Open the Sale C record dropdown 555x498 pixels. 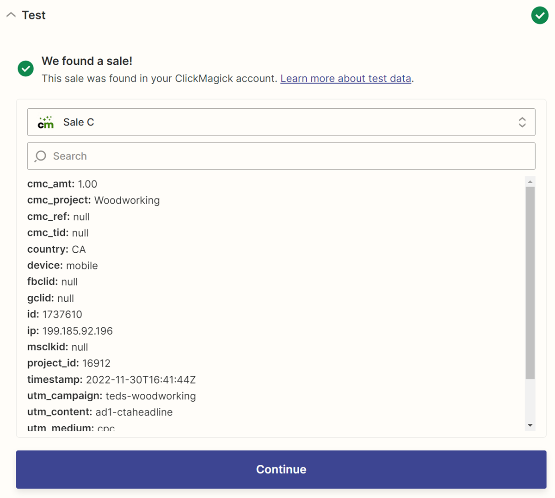[281, 122]
